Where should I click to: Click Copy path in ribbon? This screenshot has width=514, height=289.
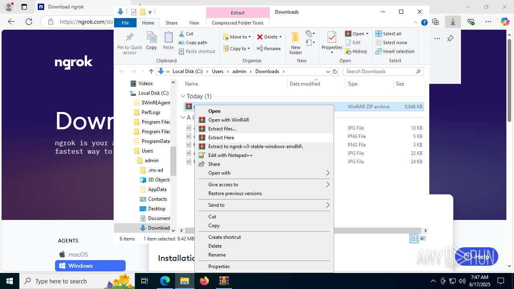coord(193,43)
